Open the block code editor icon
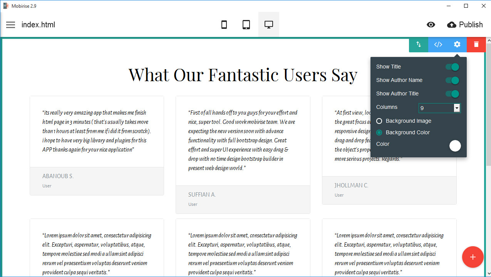 (438, 44)
